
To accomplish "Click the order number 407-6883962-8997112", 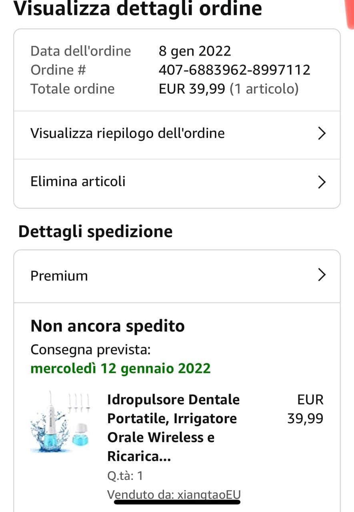I will pyautogui.click(x=234, y=70).
